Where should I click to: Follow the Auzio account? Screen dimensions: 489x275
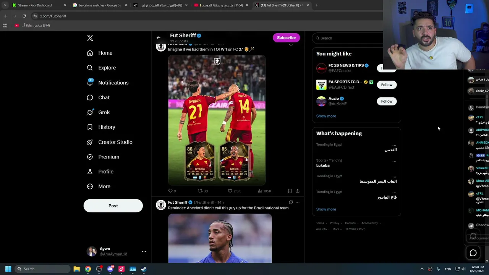[x=387, y=101]
